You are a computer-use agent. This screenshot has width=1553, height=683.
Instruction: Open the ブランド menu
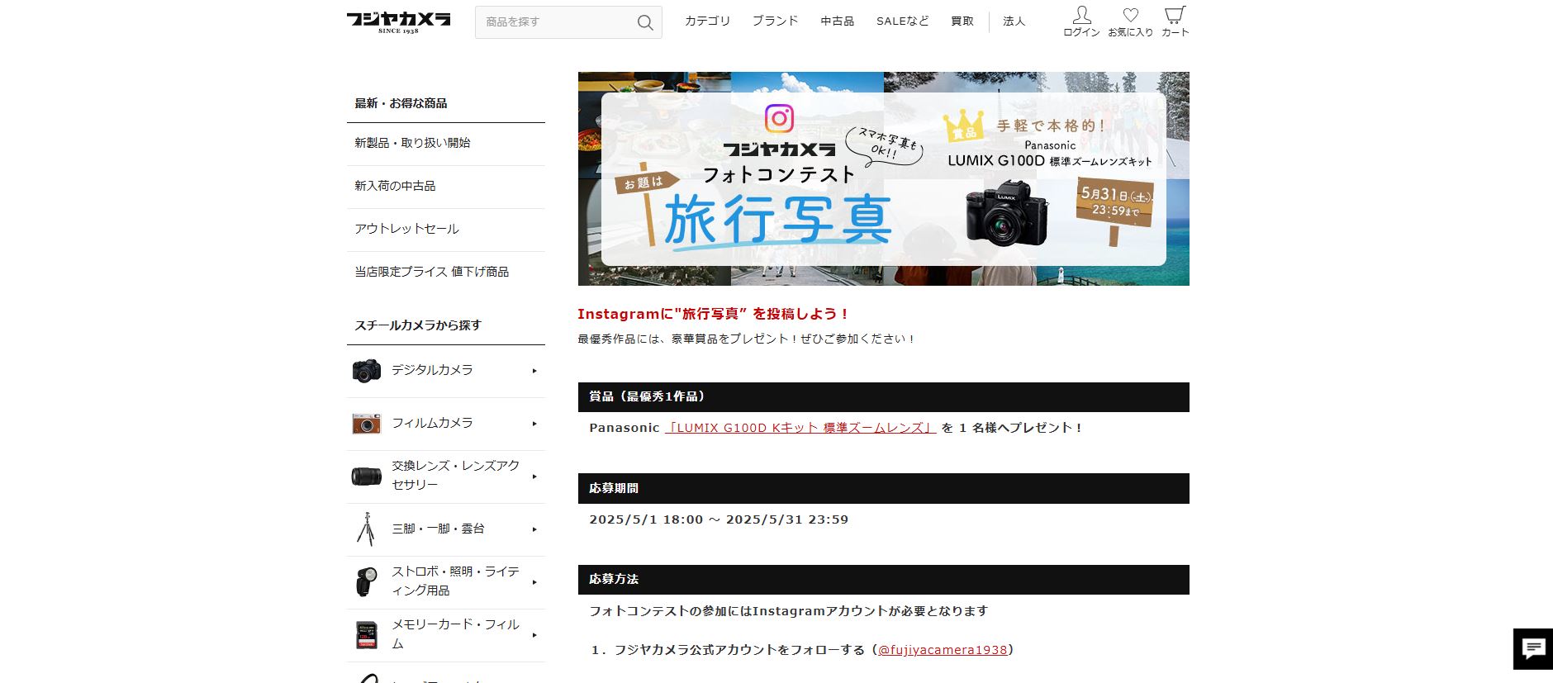(775, 21)
